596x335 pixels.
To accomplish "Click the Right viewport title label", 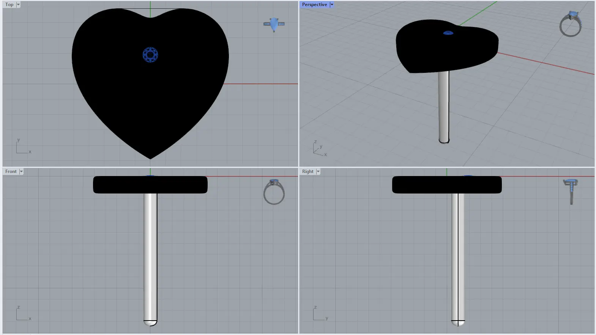I will [x=307, y=171].
